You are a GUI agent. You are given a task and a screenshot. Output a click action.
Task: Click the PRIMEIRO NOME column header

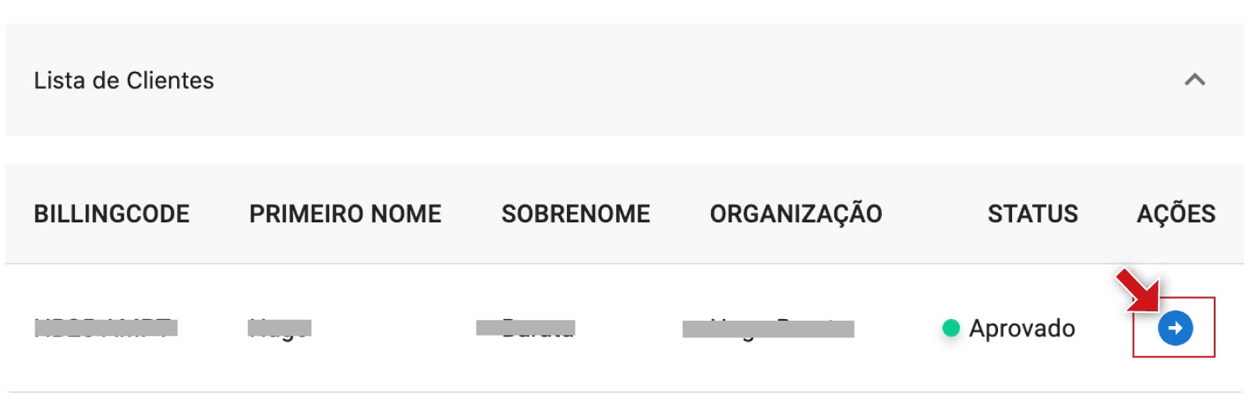pos(345,214)
